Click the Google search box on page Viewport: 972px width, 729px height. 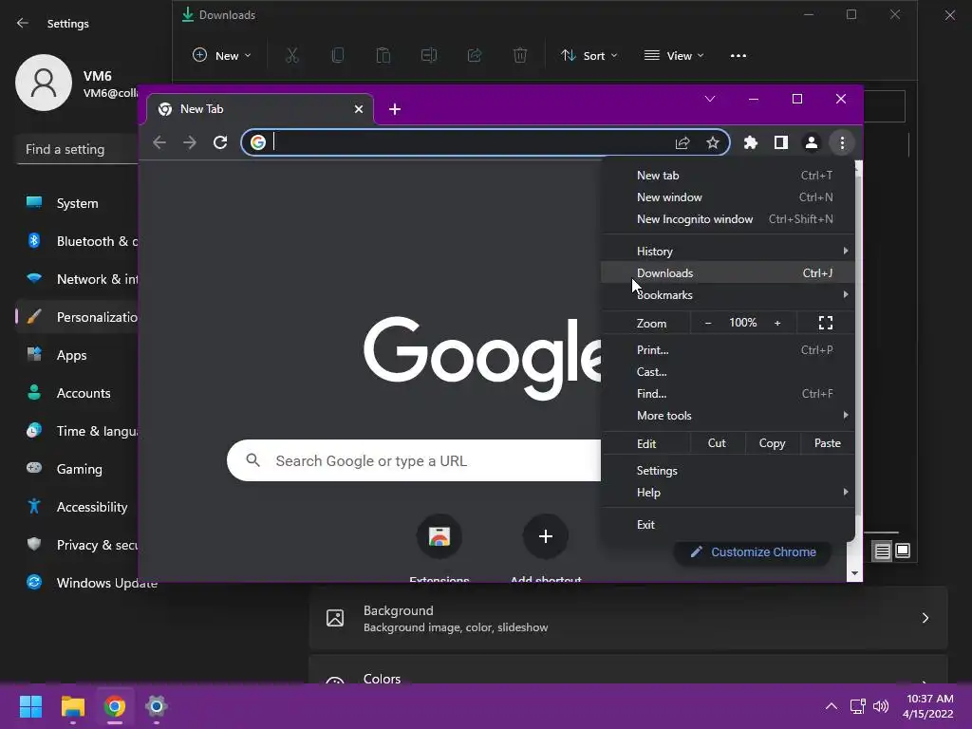coord(414,460)
